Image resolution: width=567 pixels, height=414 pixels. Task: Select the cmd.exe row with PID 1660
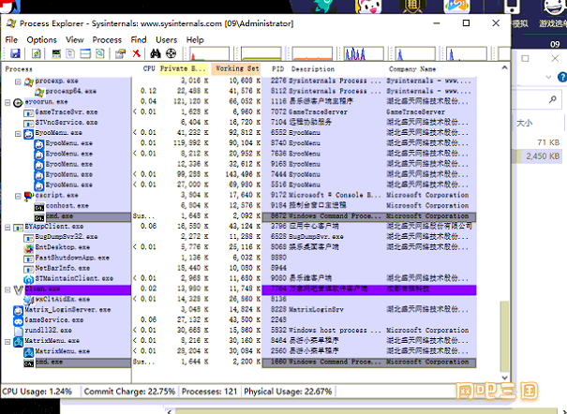coord(239,362)
